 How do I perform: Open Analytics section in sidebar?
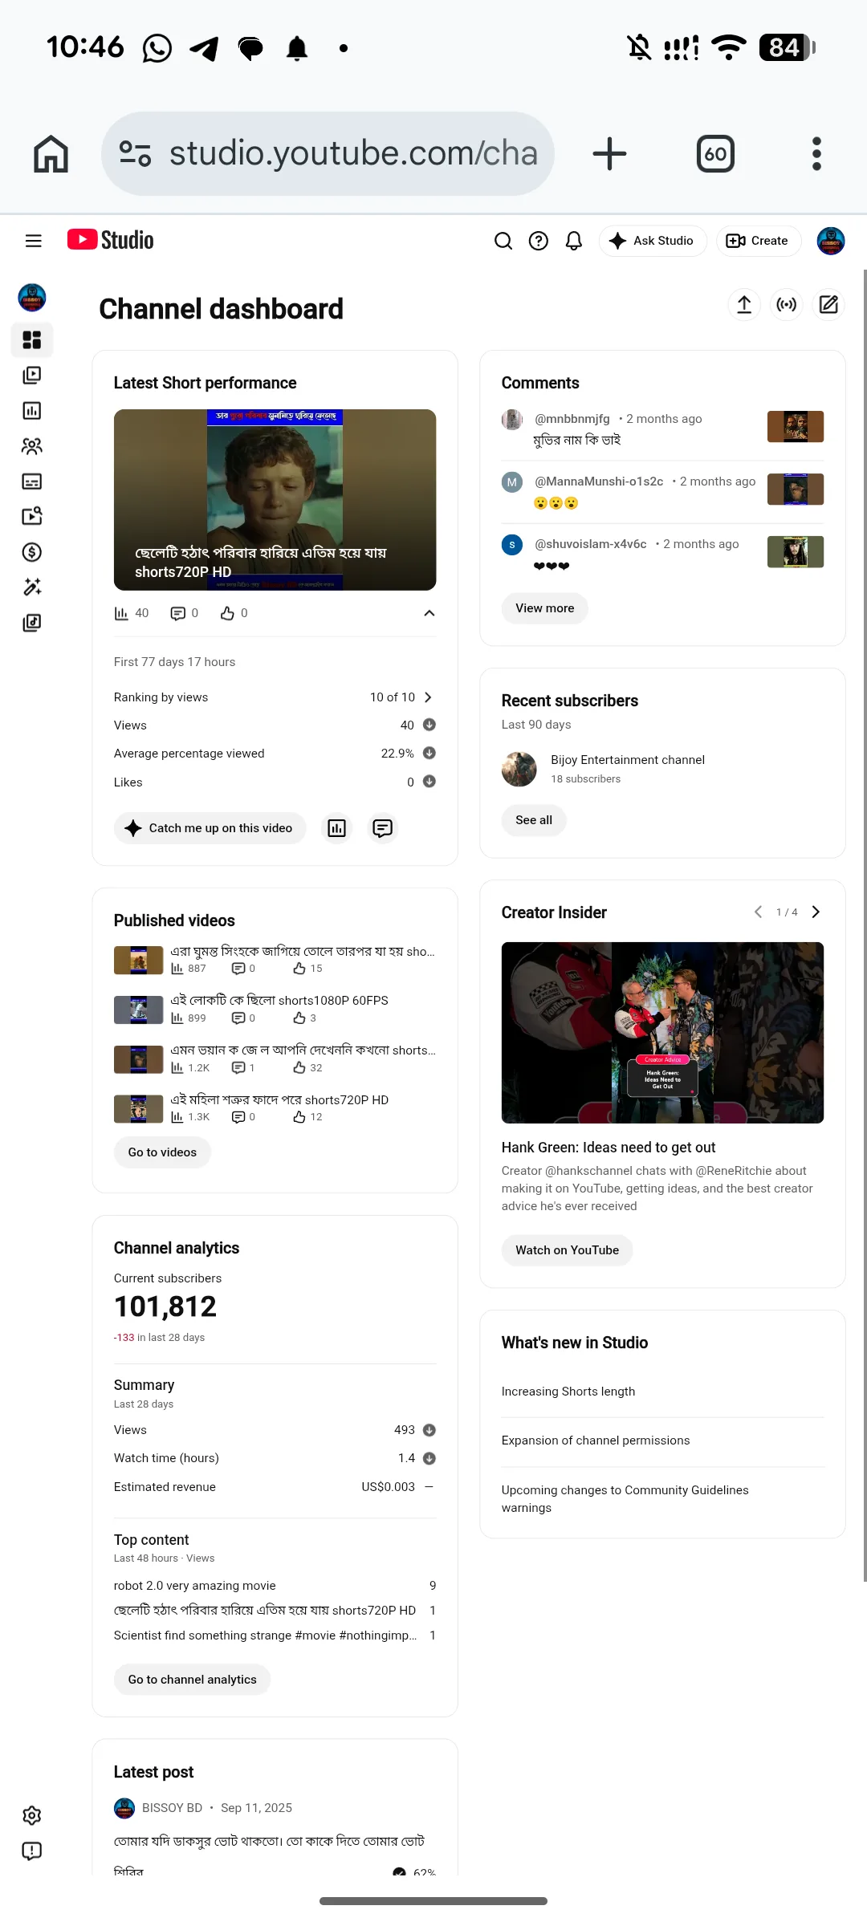pyautogui.click(x=32, y=411)
